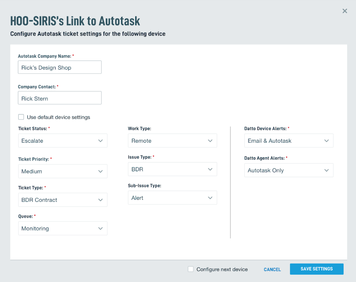This screenshot has height=282, width=356.
Task: Click the chevron arrow in Ticket Status
Action: pyautogui.click(x=101, y=141)
